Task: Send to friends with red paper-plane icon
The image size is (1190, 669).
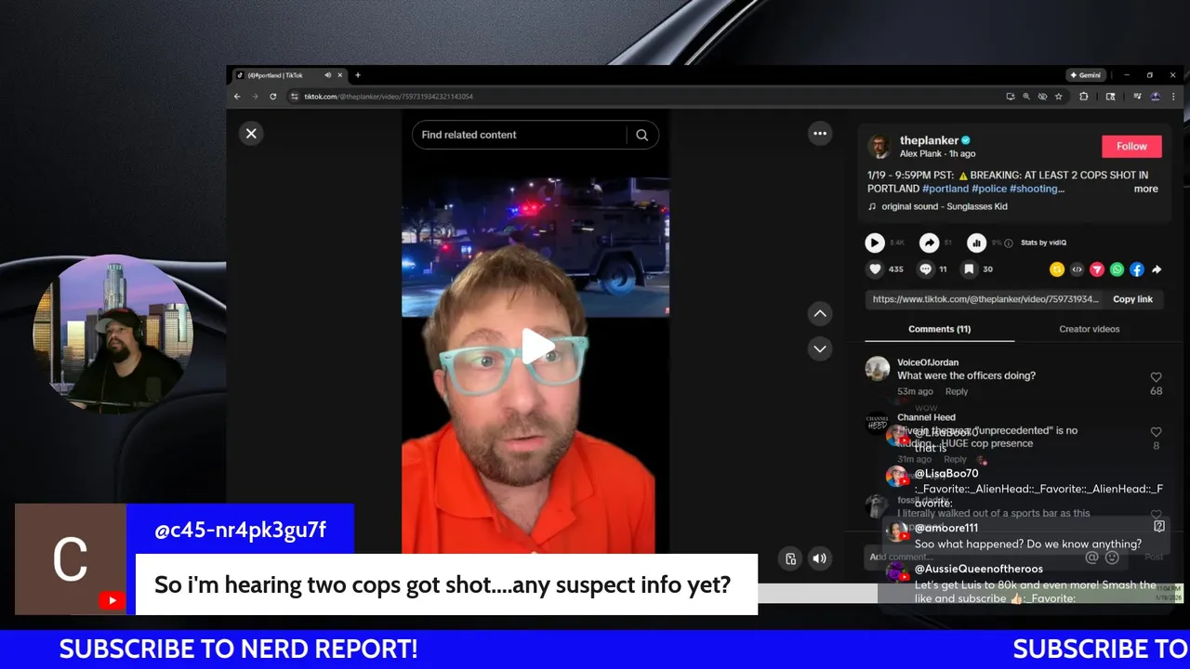Action: [x=1097, y=269]
